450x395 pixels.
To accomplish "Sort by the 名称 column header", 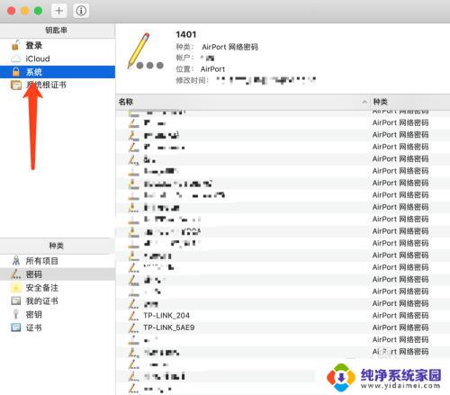I will click(243, 102).
